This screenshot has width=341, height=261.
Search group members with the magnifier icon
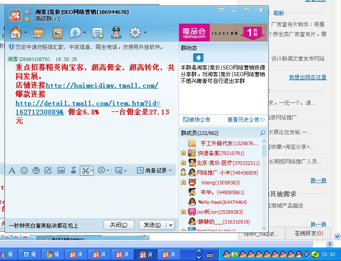263,133
